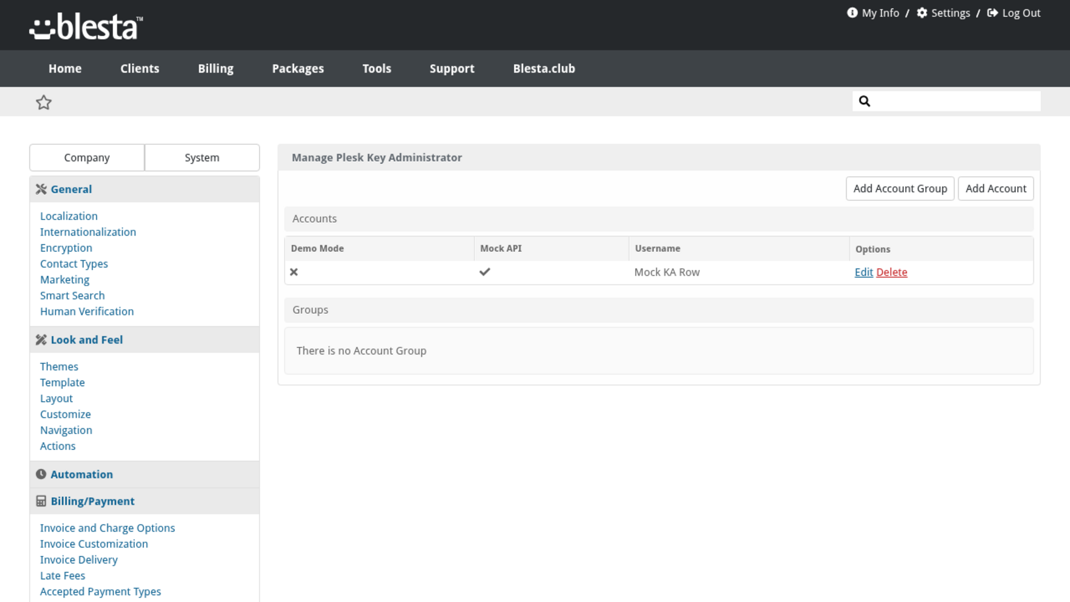Open the Support menu
Screen dimensions: 1070x602
[x=452, y=69]
